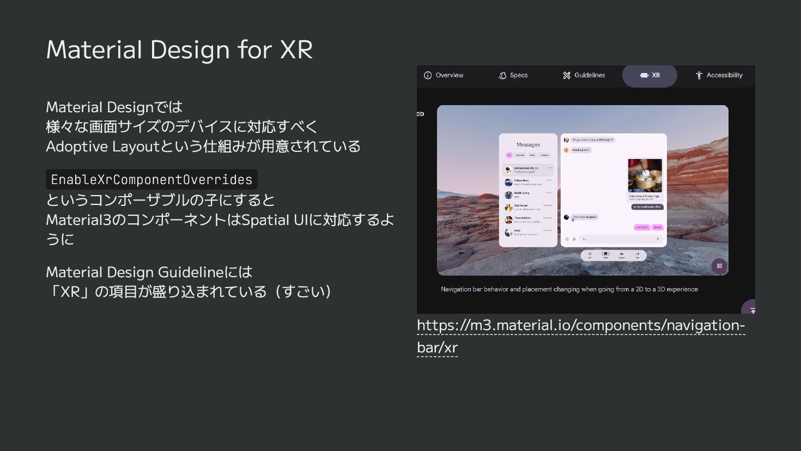Image resolution: width=801 pixels, height=451 pixels.
Task: Click the Accessibility person icon
Action: click(699, 75)
